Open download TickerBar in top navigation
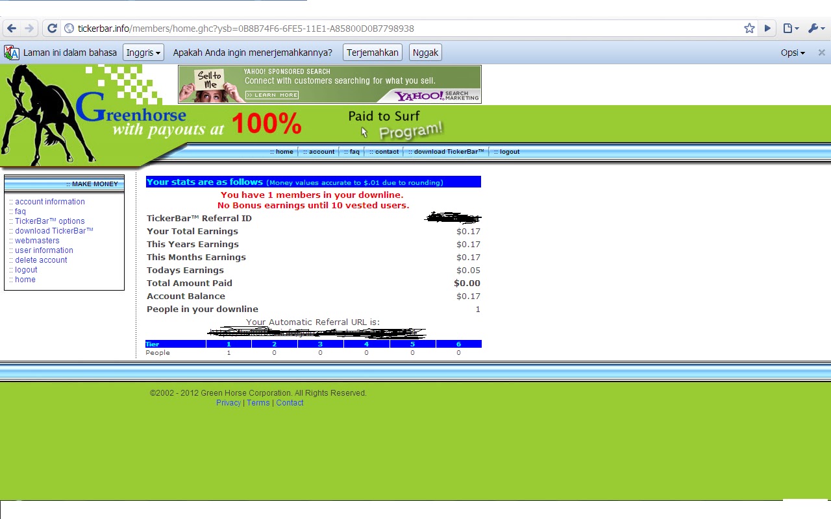The image size is (831, 519). click(446, 152)
